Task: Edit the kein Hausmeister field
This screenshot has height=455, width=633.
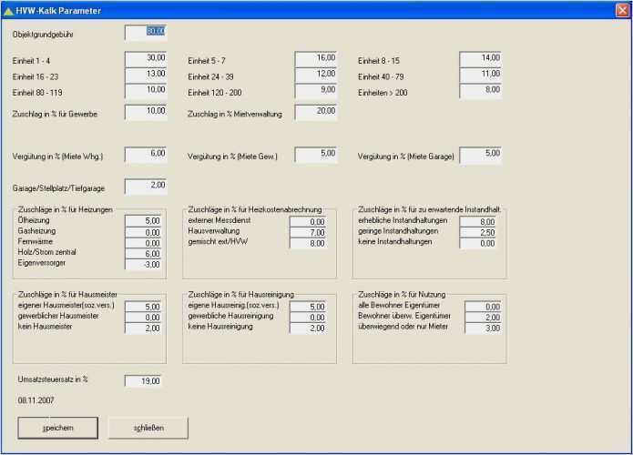Action: tap(143, 328)
